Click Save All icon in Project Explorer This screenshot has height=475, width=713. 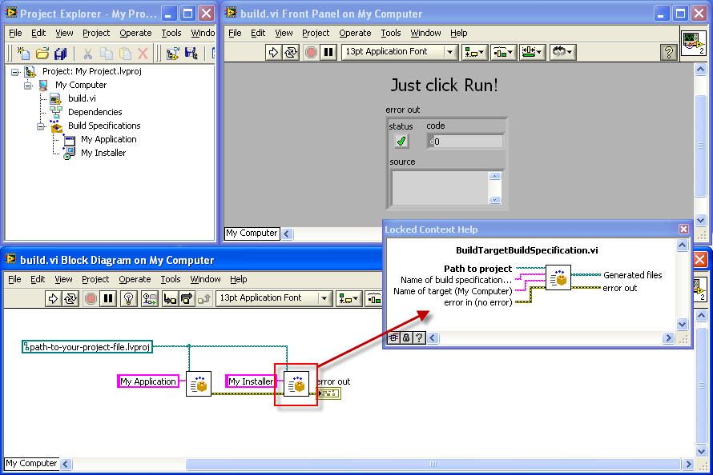coord(60,54)
